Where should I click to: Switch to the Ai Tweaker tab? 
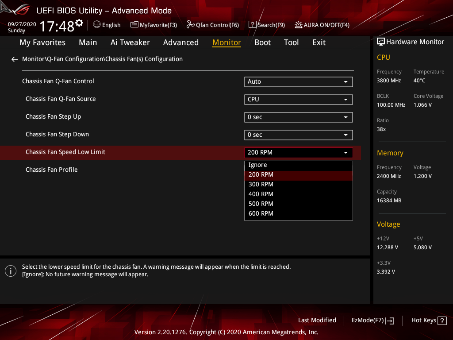pyautogui.click(x=130, y=42)
